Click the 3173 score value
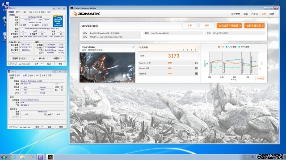286x160 pixels. pyautogui.click(x=174, y=56)
